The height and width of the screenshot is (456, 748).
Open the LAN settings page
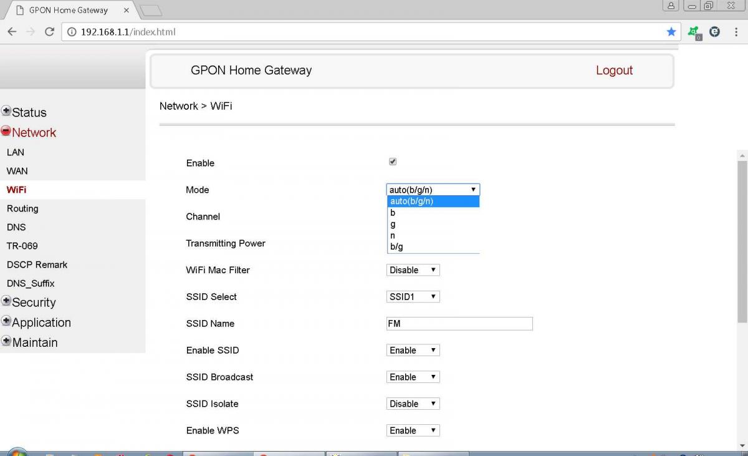click(16, 152)
